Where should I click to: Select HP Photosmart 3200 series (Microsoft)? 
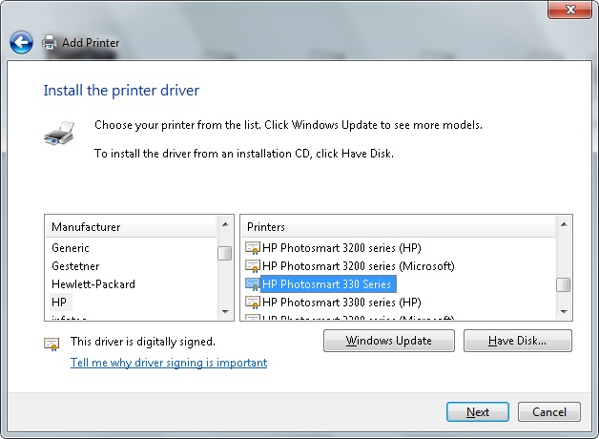click(359, 266)
